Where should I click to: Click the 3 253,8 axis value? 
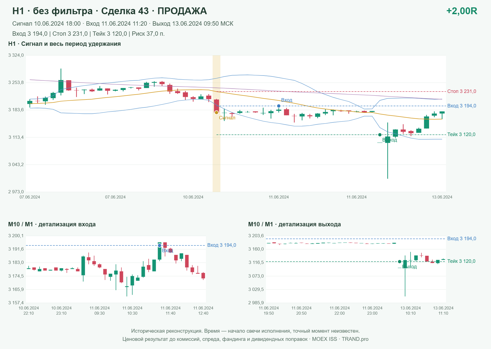16,83
